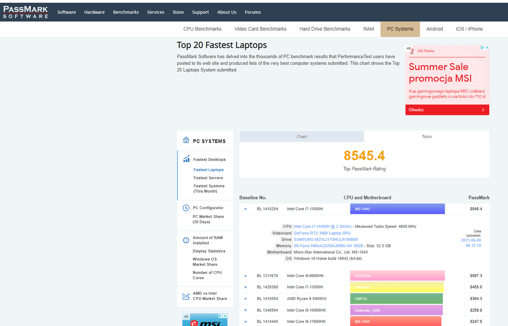
Task: Expand the BL 1428388 baseline row
Action: 246,287
